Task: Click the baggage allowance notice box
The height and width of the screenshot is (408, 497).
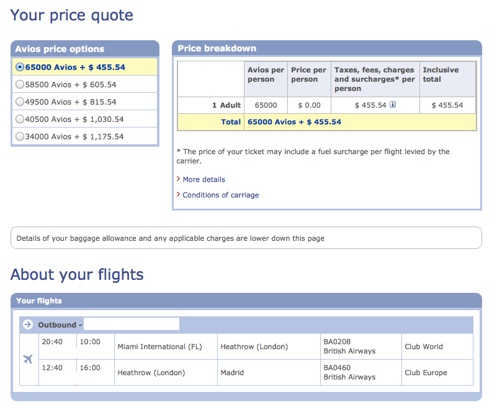Action: (246, 238)
